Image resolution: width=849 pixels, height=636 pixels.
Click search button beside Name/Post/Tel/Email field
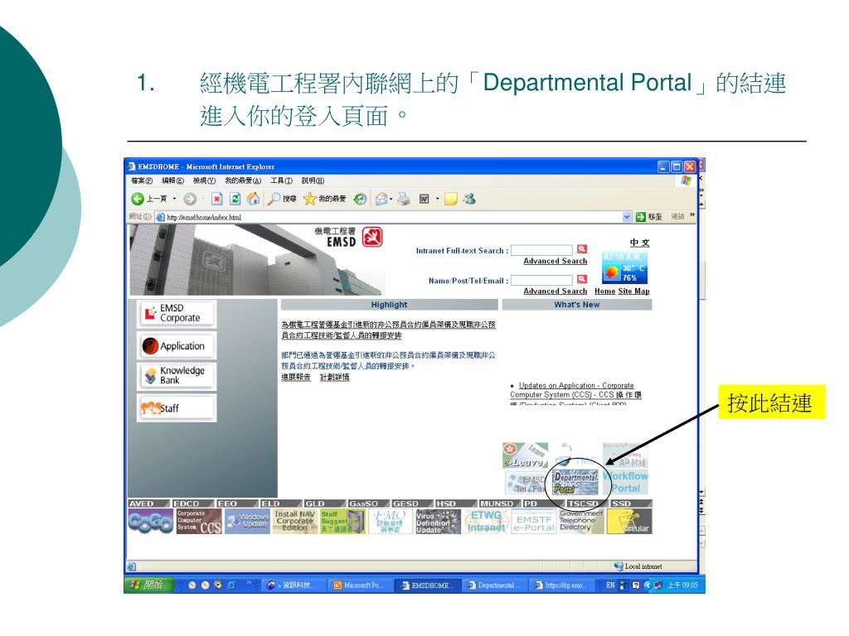(x=581, y=279)
